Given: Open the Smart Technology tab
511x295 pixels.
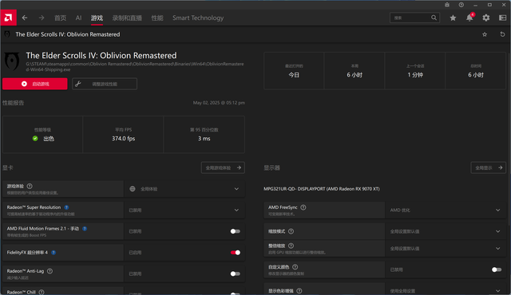Looking at the screenshot, I should 198,18.
